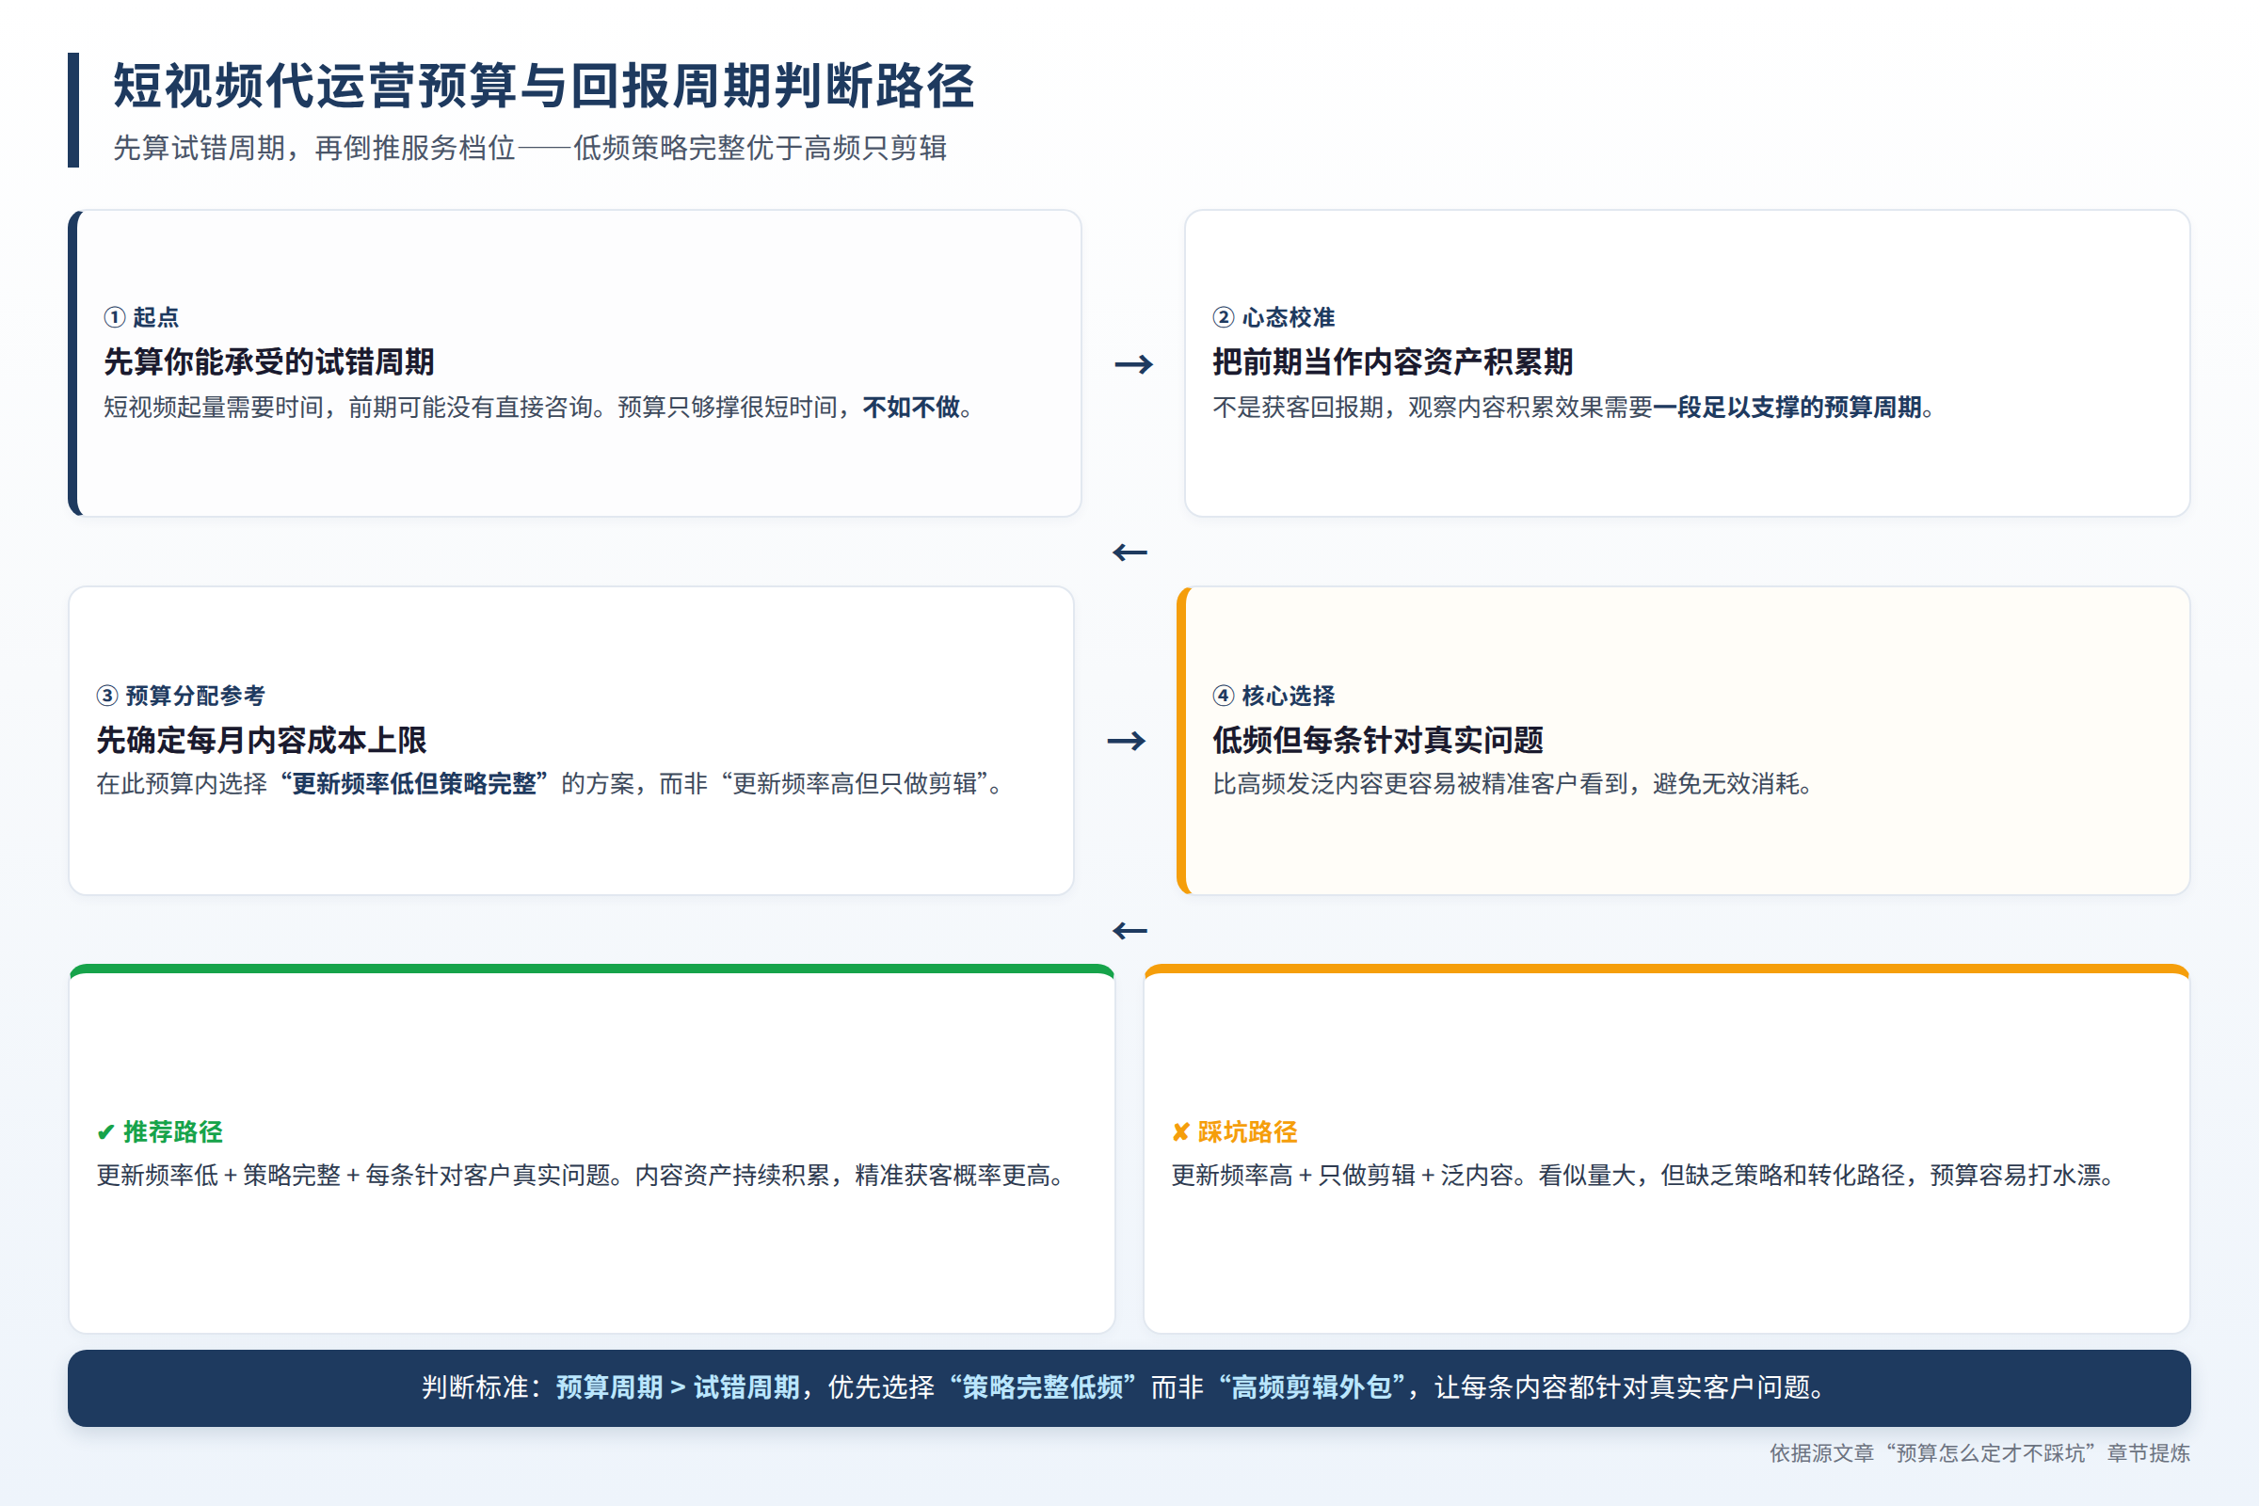2259x1506 pixels.
Task: Click the text 更新频率高 + 只做剪辑 + 泛内容
Action: coord(1343,1176)
